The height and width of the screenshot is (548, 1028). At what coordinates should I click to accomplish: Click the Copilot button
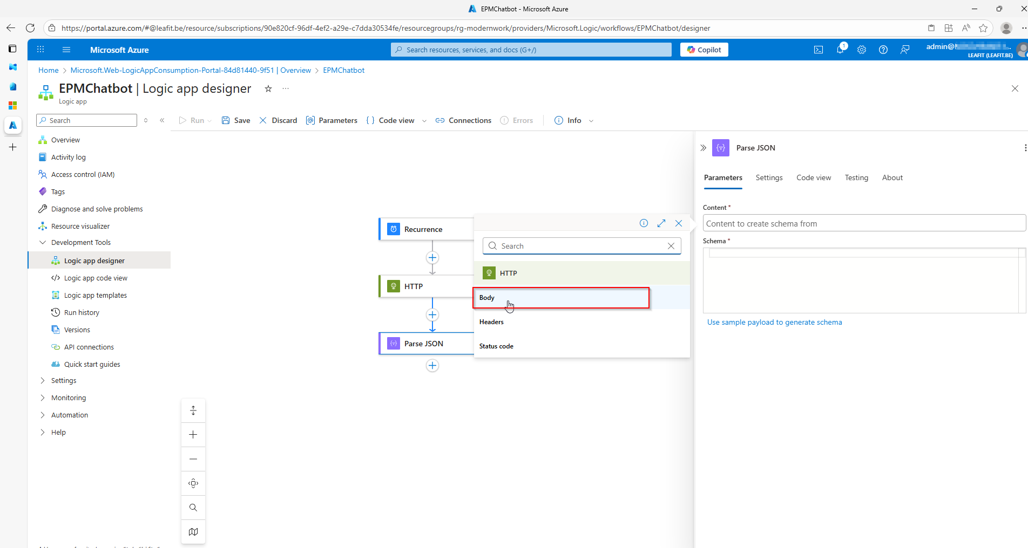click(704, 50)
